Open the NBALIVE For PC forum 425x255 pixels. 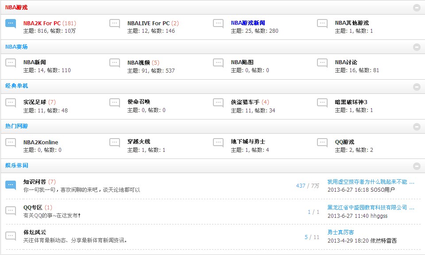click(x=149, y=23)
